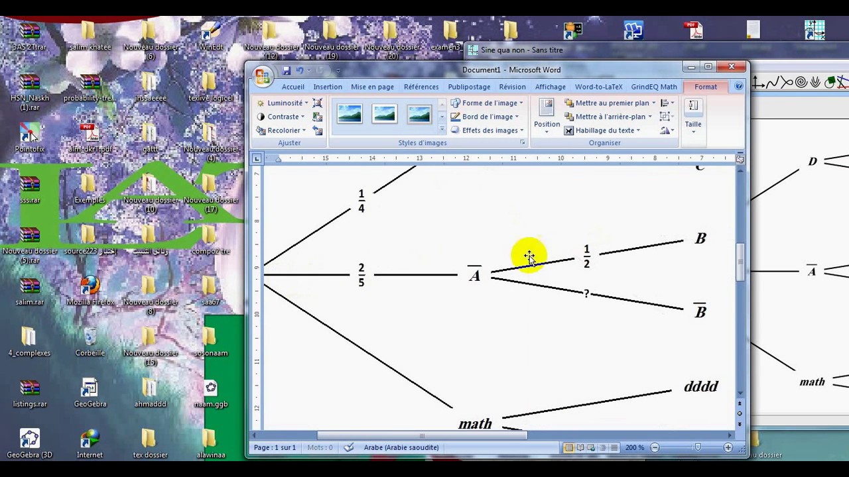Expand the picture styles gallery More arrow
This screenshot has width=849, height=477.
[x=442, y=129]
